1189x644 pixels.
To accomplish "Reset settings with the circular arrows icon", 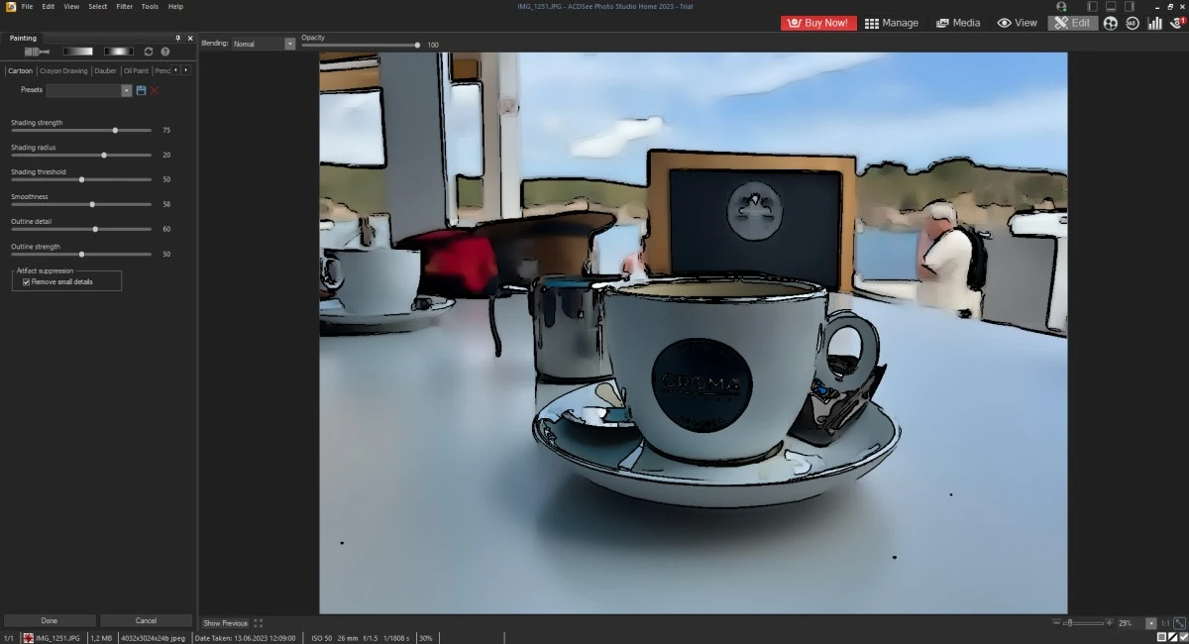I will [x=149, y=52].
